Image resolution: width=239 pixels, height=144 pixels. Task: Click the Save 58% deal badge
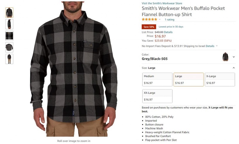tap(149, 27)
